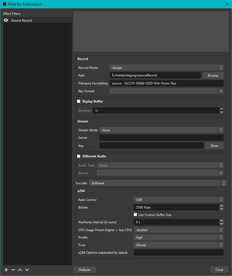Open the Stream Mode dropdown

161,130
